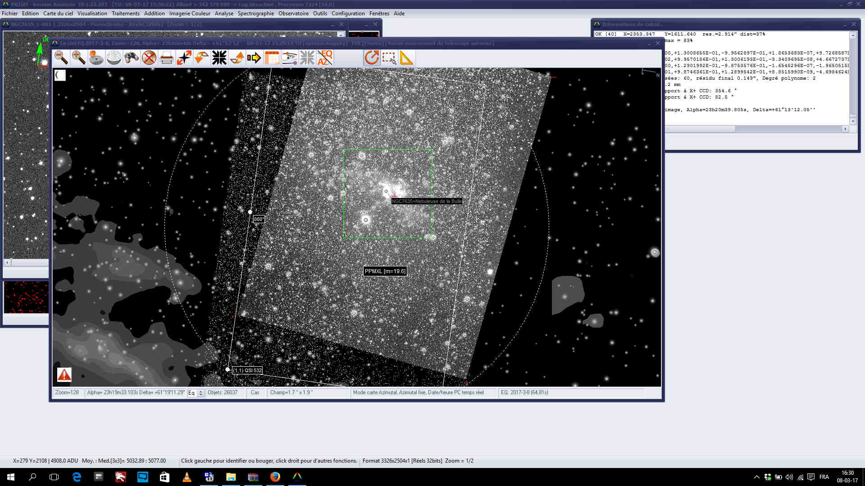The width and height of the screenshot is (865, 486).
Task: Click the dashed rectangle selection tool
Action: point(389,58)
